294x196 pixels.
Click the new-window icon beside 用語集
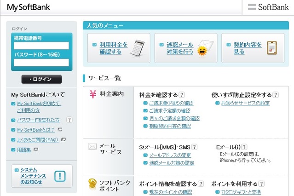point(35,150)
